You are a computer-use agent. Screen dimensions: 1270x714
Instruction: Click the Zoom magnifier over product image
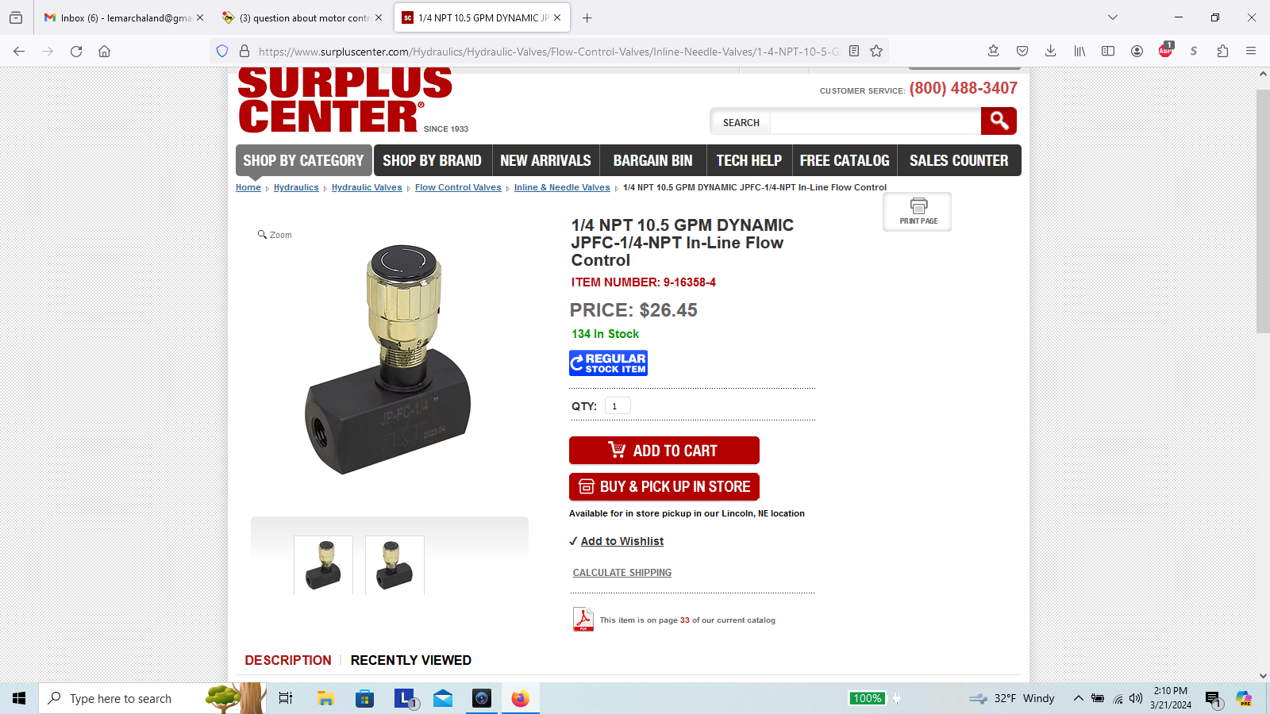coord(275,235)
